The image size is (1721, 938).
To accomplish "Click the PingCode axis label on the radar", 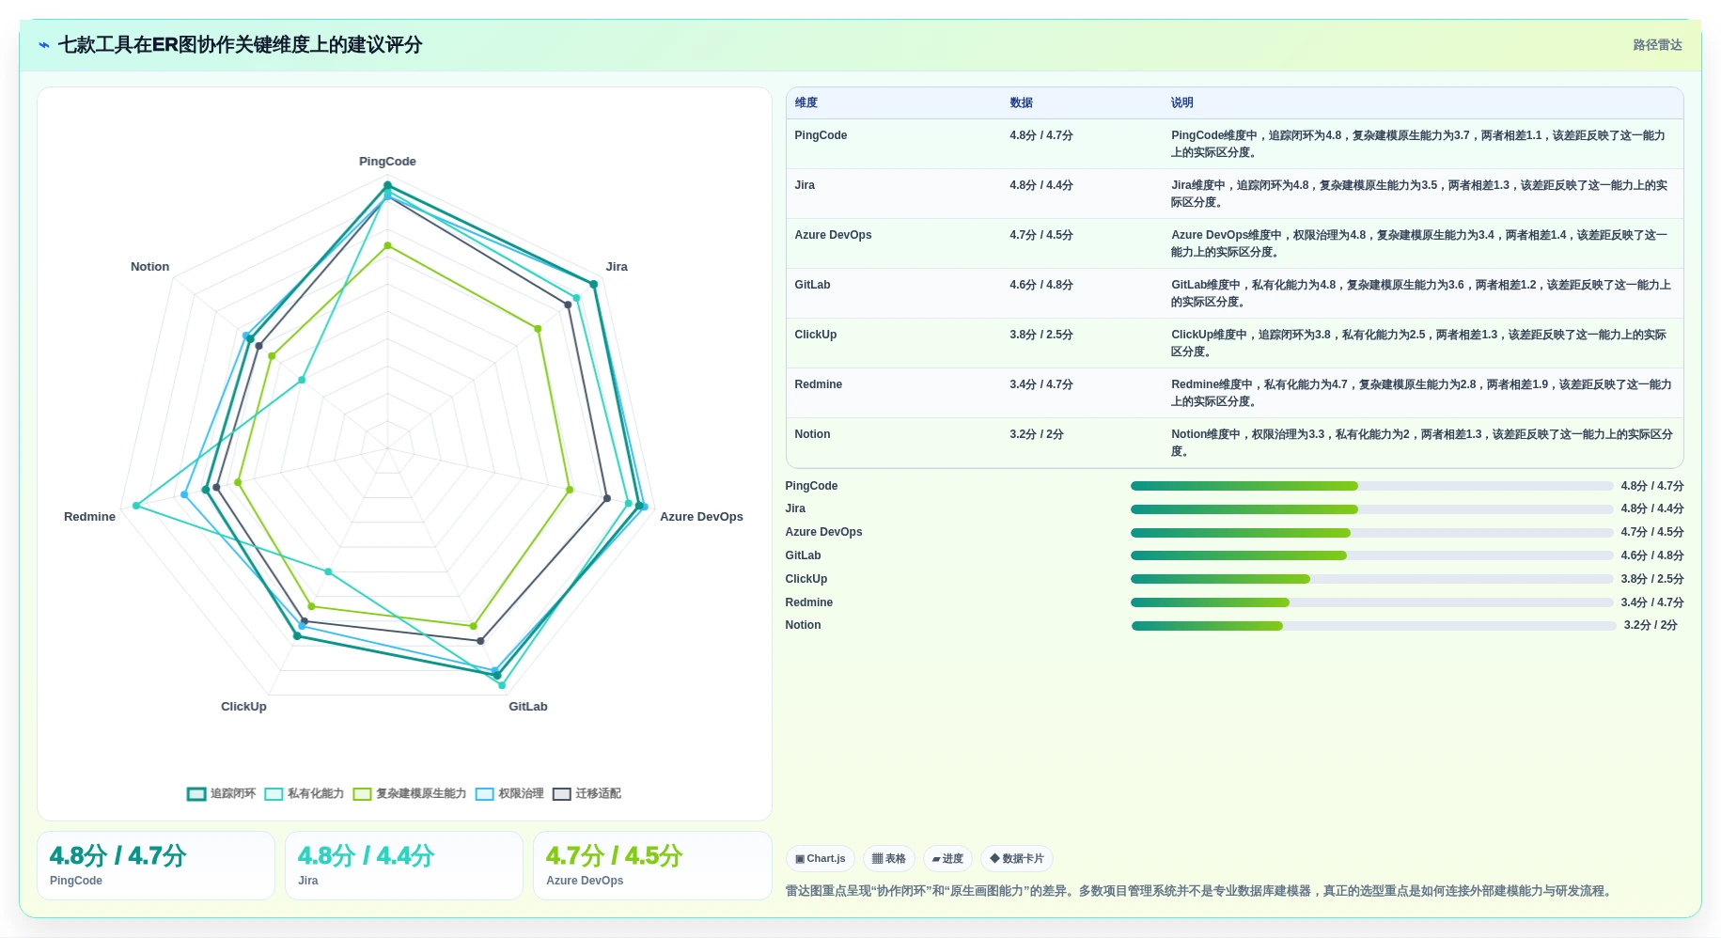I will click(387, 162).
